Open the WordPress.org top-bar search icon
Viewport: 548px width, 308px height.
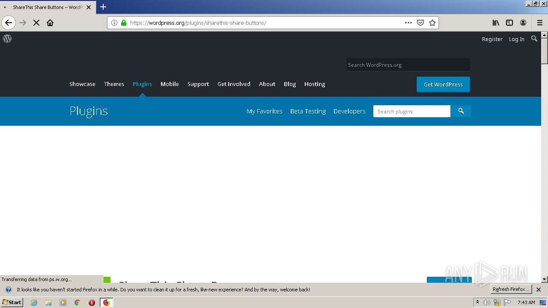tap(534, 38)
